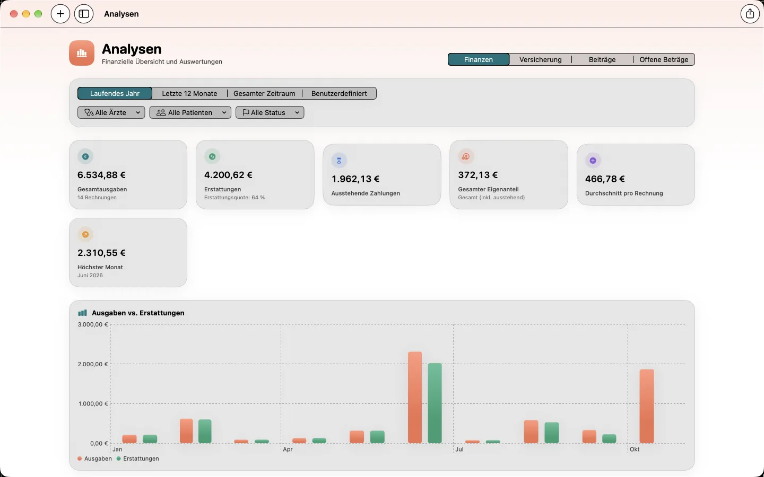Click the 466,78 € average value
This screenshot has width=764, height=477.
(x=605, y=179)
